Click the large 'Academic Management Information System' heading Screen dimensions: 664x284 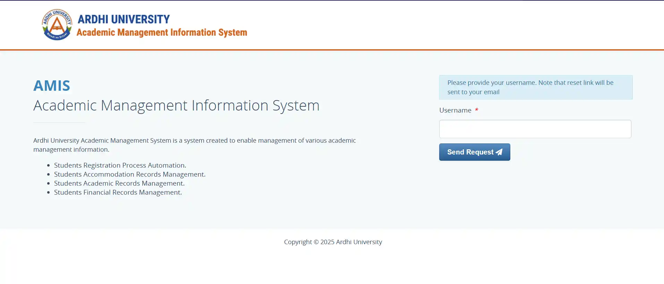point(176,105)
